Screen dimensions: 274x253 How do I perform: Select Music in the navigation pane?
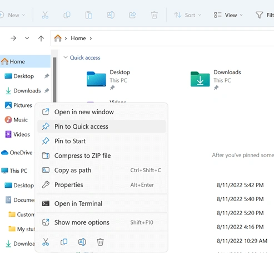[x=16, y=120]
